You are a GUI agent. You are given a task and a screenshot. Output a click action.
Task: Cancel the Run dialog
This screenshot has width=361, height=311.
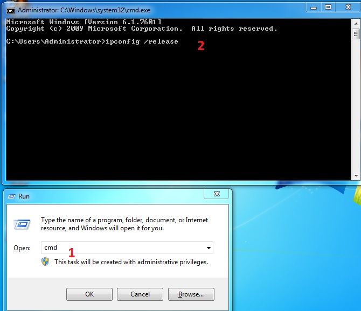click(x=140, y=294)
